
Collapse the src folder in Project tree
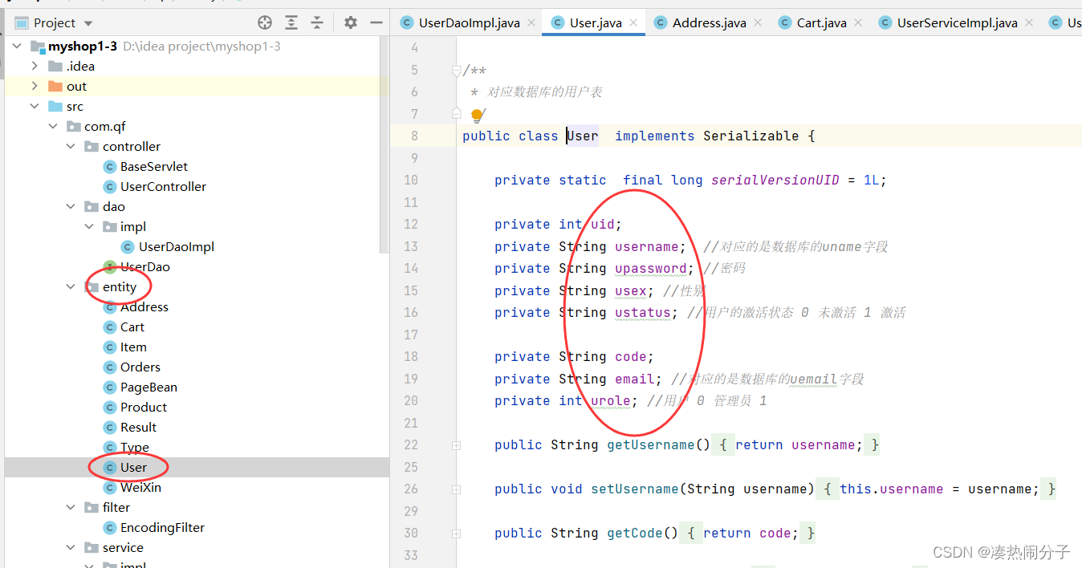click(x=35, y=106)
